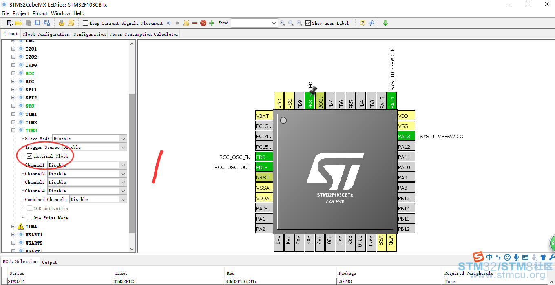This screenshot has height=285, width=555.
Task: Click the green download arrow icon
Action: (x=385, y=23)
